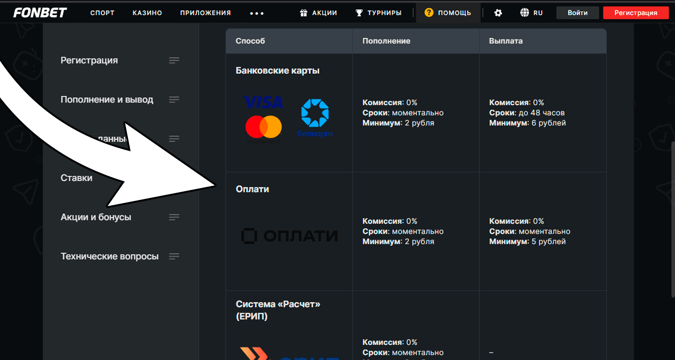The image size is (675, 360).
Task: Select Пополнение и вывод in the sidebar
Action: [107, 99]
